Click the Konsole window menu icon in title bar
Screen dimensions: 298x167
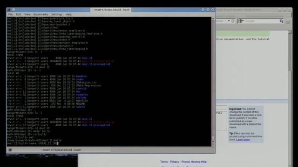(9, 10)
